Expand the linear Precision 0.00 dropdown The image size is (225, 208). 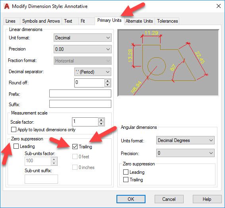tap(83, 49)
